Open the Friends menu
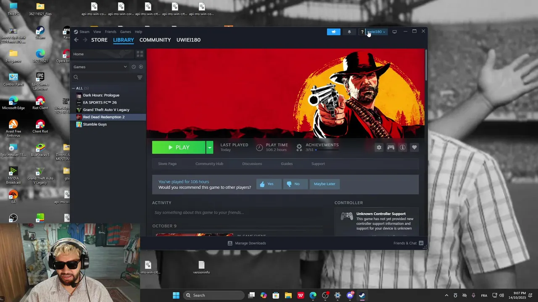The image size is (538, 302). point(111,32)
